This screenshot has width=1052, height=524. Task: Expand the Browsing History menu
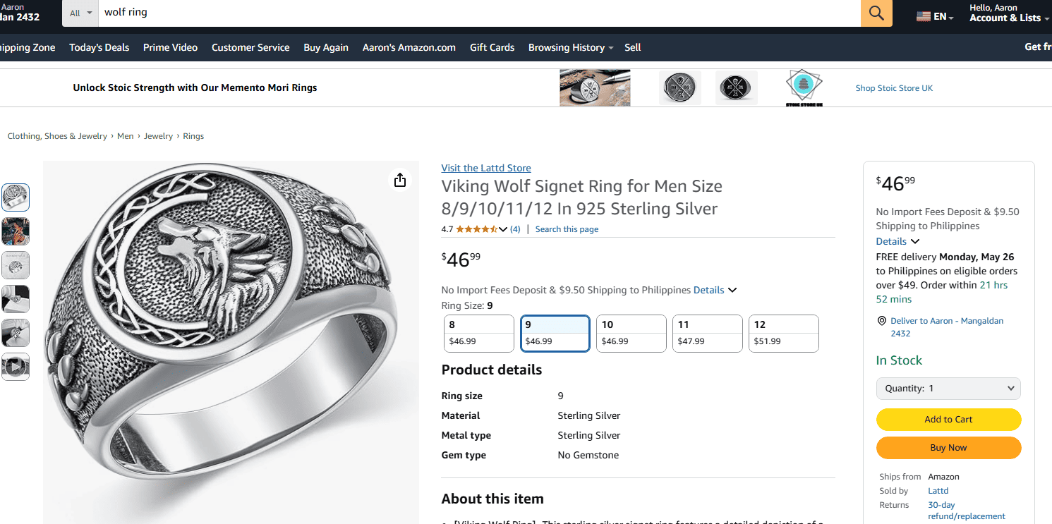pyautogui.click(x=571, y=47)
